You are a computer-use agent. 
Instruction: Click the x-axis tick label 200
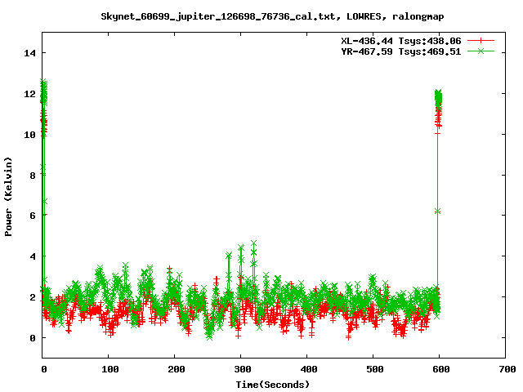[x=176, y=369]
